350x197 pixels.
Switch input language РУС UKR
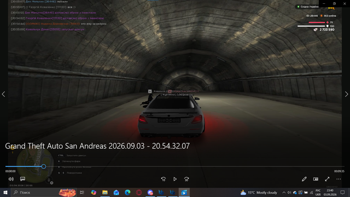318,192
